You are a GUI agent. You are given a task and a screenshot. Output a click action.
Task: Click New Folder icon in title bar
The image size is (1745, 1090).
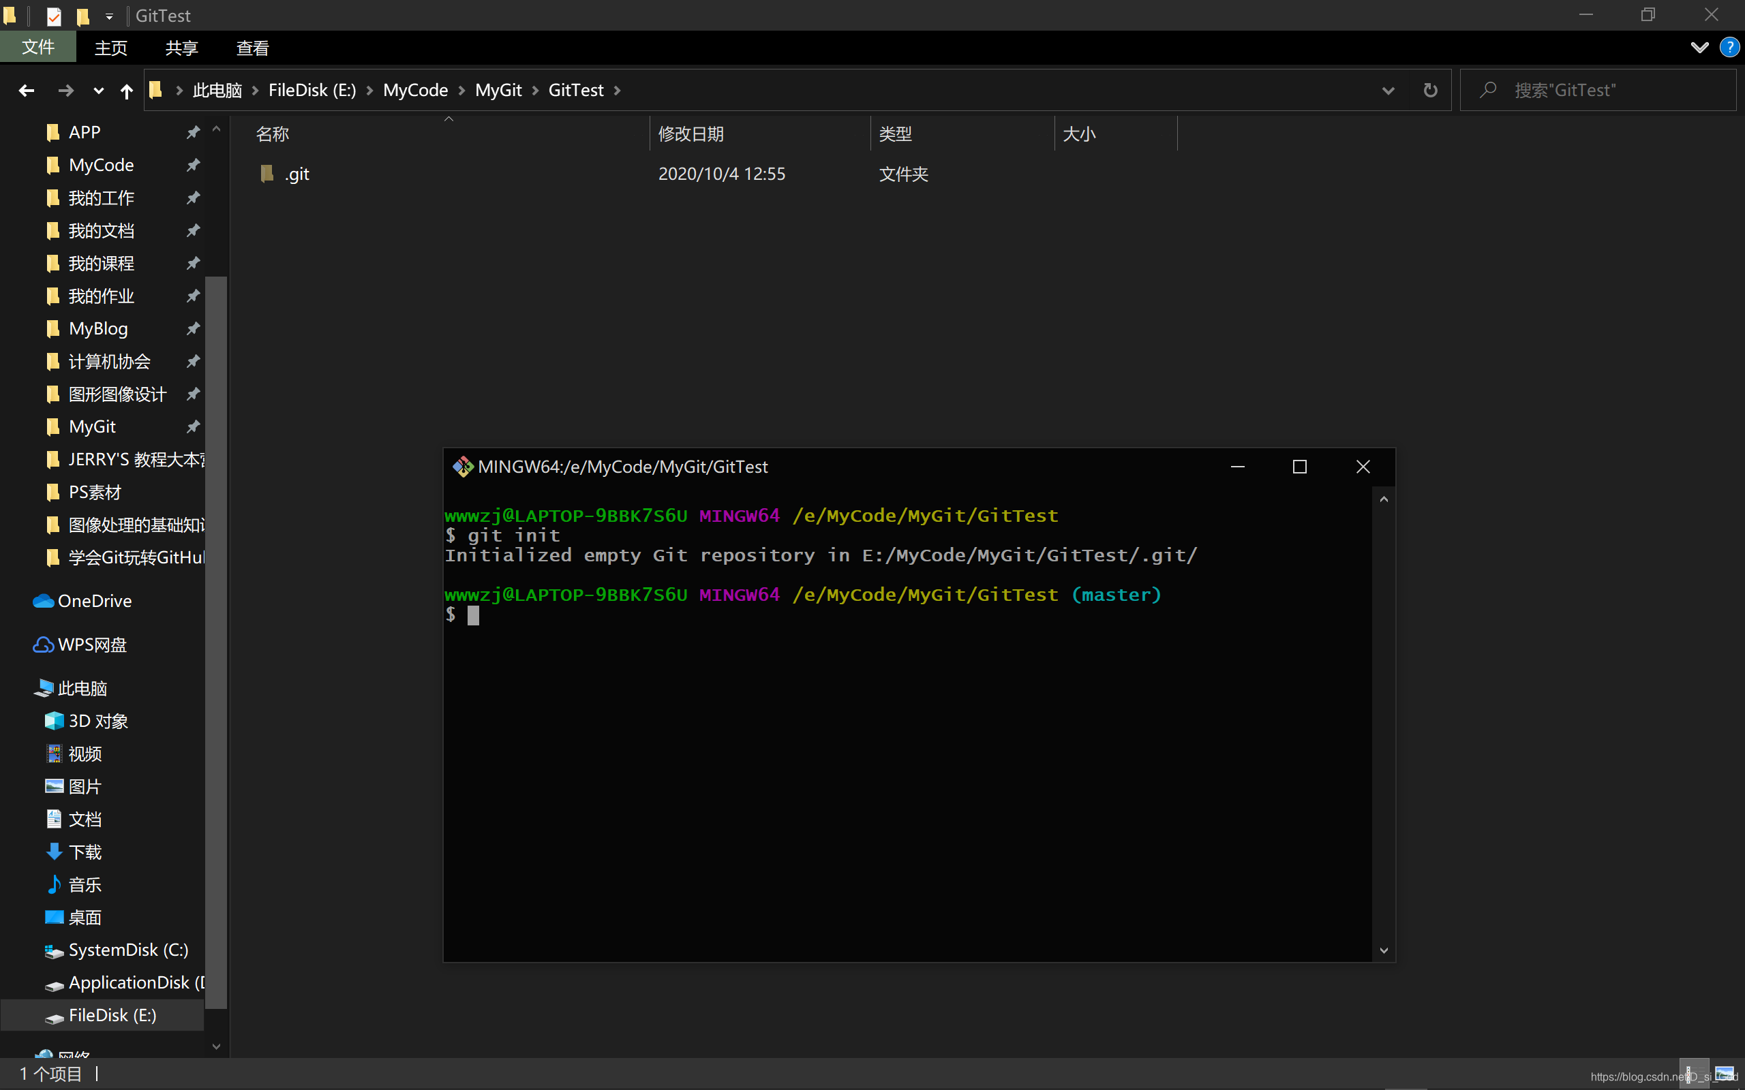tap(83, 16)
